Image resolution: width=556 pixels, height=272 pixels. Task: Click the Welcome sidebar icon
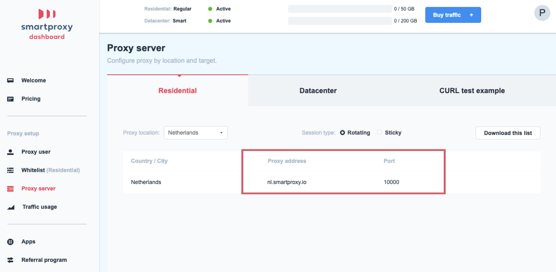point(11,81)
